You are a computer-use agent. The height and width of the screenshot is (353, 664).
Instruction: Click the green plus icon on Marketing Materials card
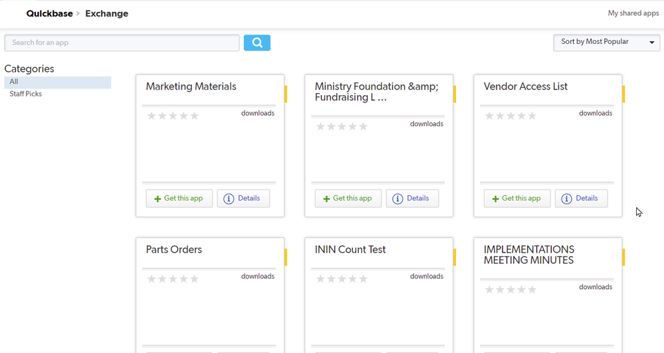point(158,199)
